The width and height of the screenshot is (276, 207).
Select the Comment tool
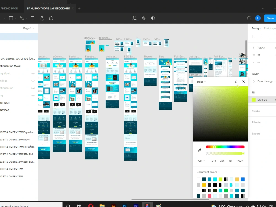(x=51, y=18)
